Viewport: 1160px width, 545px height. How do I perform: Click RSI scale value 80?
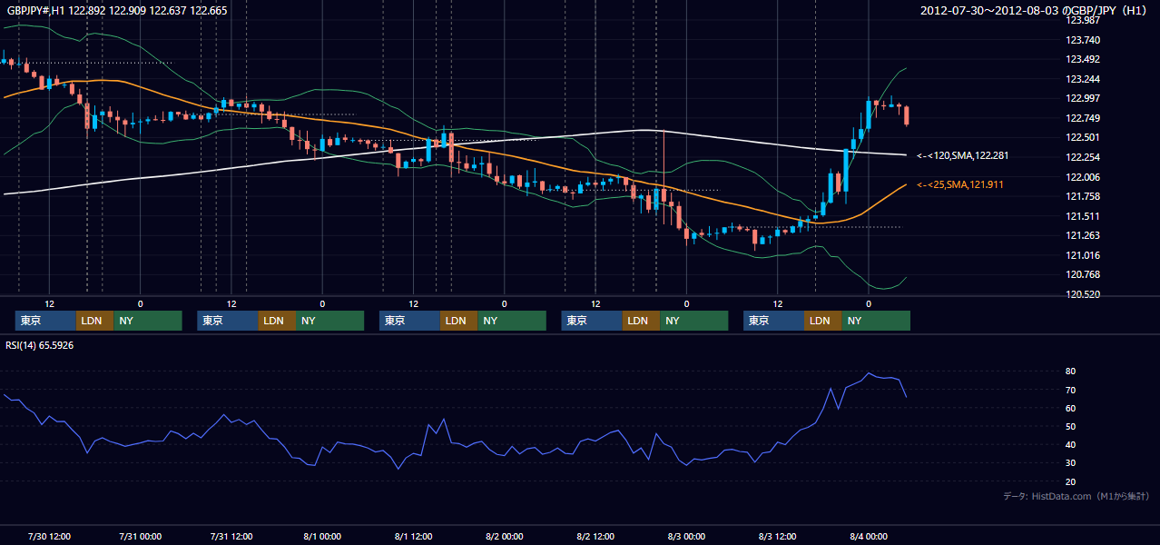[1070, 372]
